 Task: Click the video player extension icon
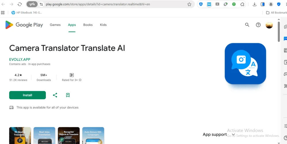[x=217, y=4]
